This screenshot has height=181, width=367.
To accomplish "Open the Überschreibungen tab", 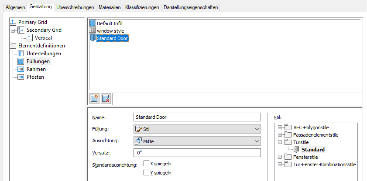I will pyautogui.click(x=75, y=7).
